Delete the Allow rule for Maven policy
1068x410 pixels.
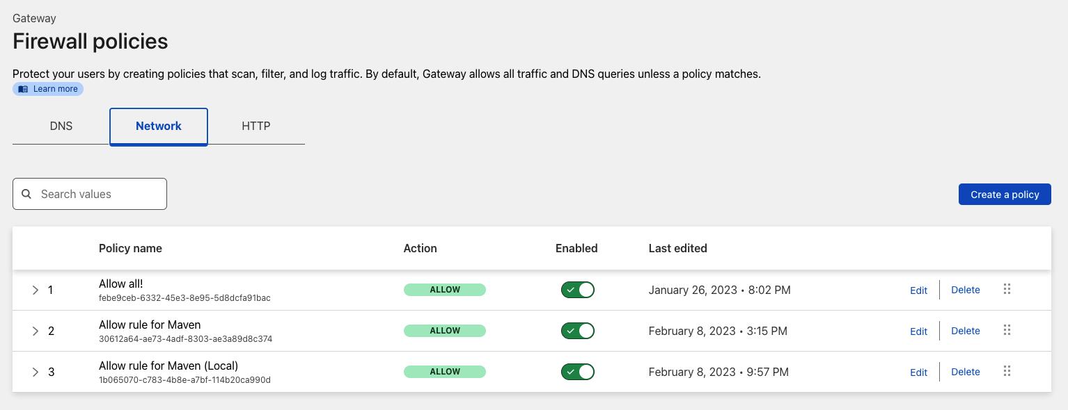coord(965,331)
